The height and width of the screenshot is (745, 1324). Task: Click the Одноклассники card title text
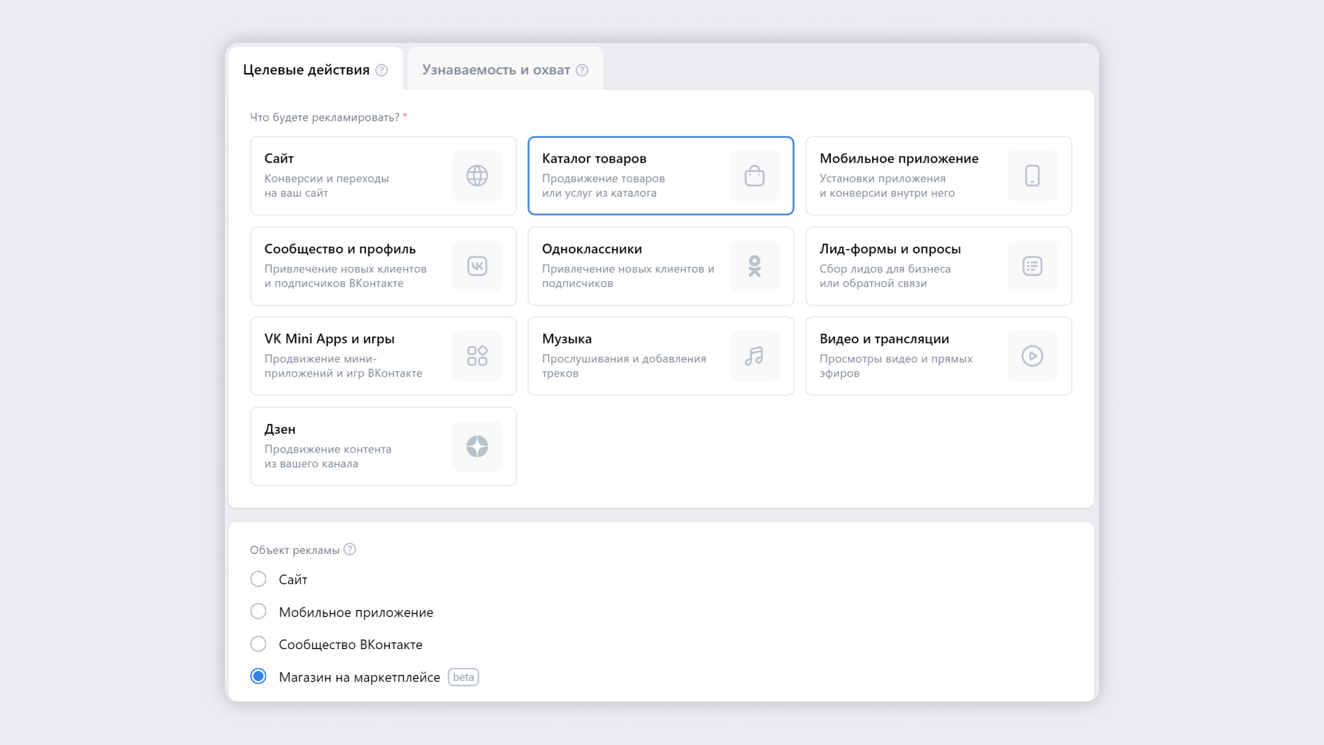point(592,249)
